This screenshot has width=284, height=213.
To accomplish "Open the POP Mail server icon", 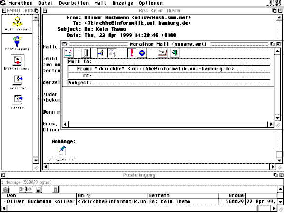I will coord(18,24).
